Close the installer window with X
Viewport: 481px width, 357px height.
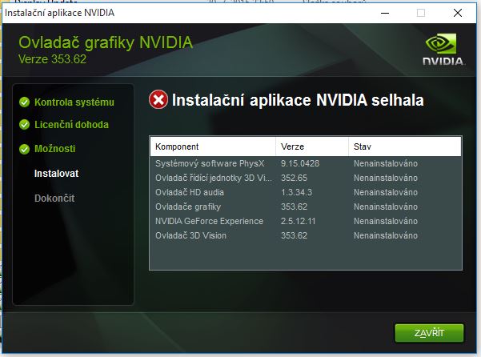click(x=457, y=13)
